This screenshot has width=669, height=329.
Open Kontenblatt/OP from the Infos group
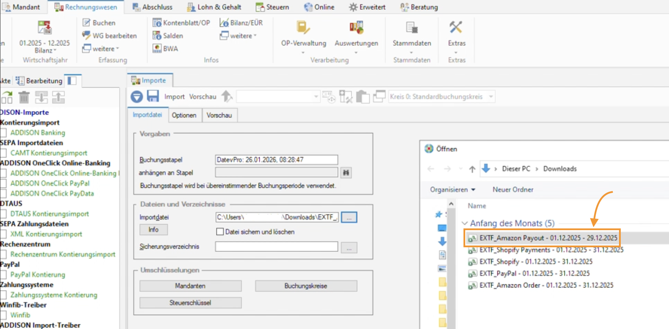click(157, 23)
